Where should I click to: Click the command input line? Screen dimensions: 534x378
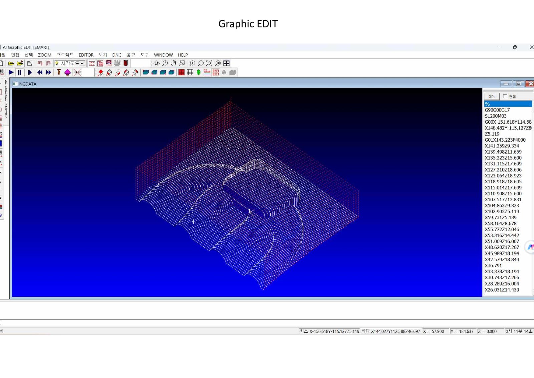pyautogui.click(x=267, y=323)
